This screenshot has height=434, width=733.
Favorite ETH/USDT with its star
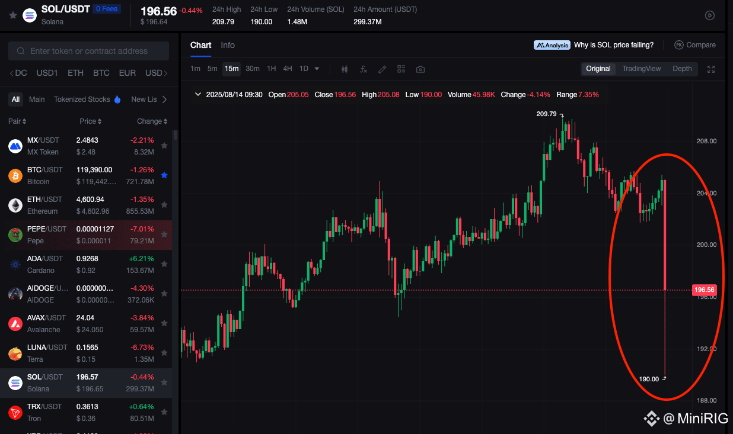[164, 205]
